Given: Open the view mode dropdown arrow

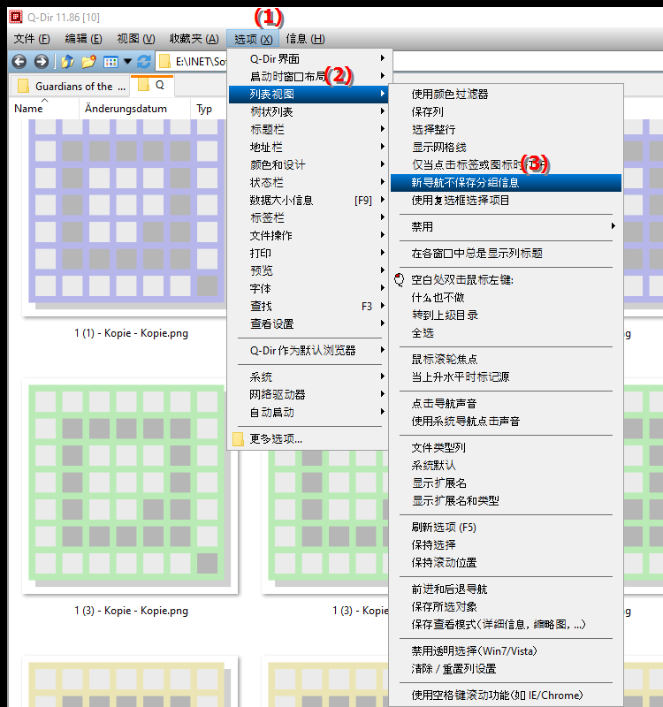Looking at the screenshot, I should (128, 62).
